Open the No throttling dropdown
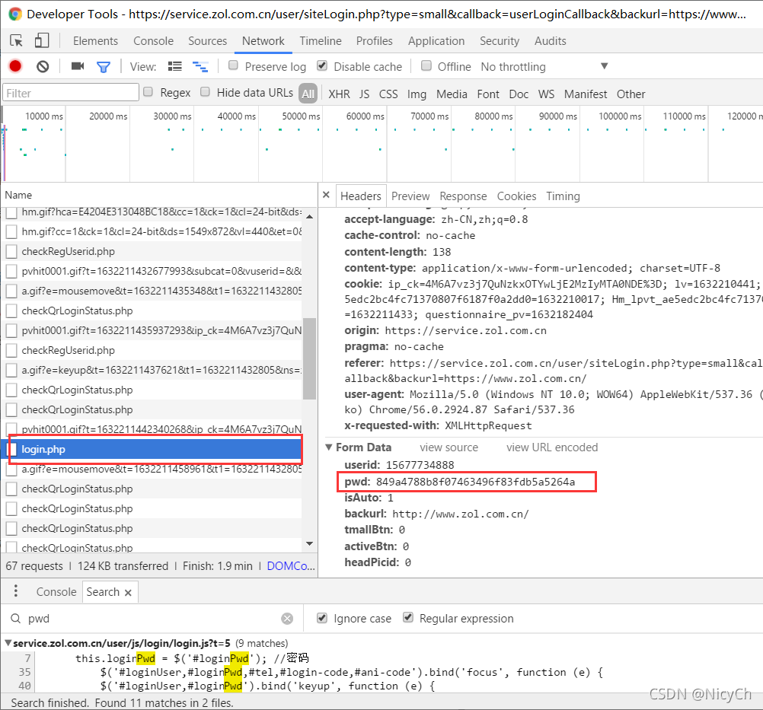Screen dimensions: 763x710 pyautogui.click(x=544, y=67)
